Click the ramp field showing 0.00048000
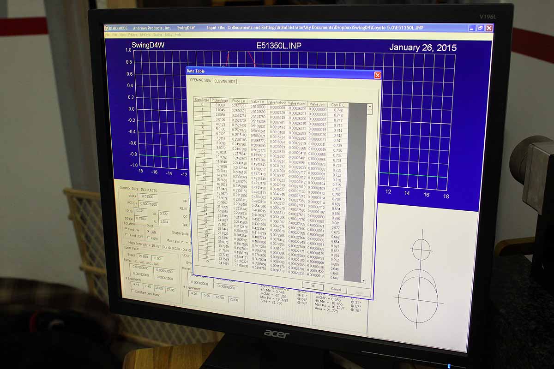 tap(164, 270)
